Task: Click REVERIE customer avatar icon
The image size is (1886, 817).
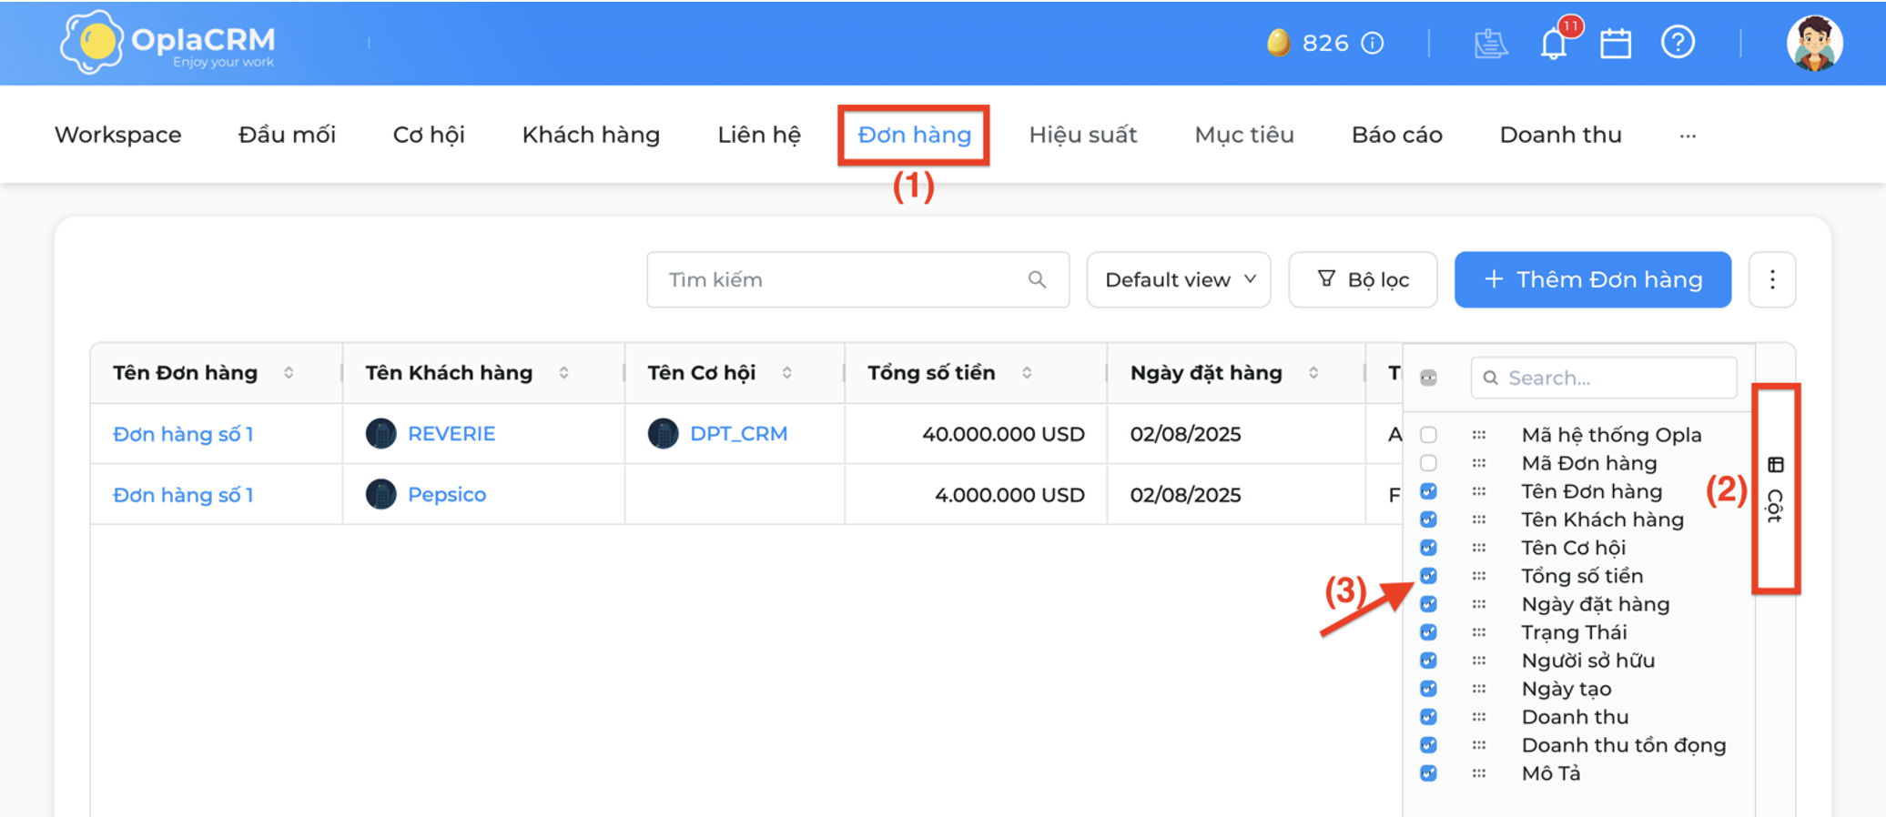Action: [380, 434]
